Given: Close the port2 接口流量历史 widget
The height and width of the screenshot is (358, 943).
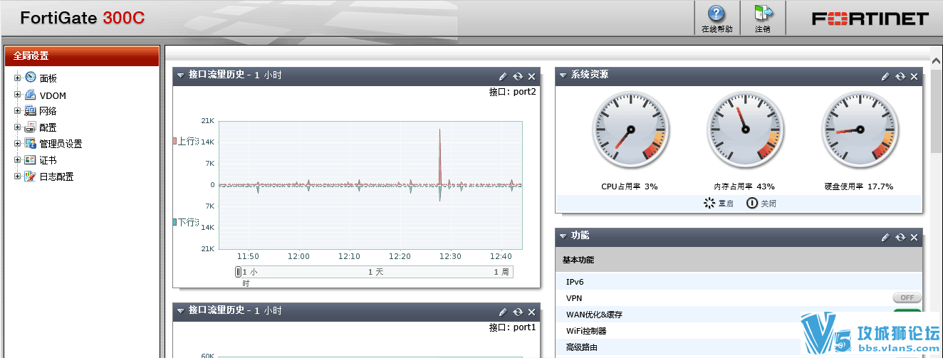Looking at the screenshot, I should [531, 75].
